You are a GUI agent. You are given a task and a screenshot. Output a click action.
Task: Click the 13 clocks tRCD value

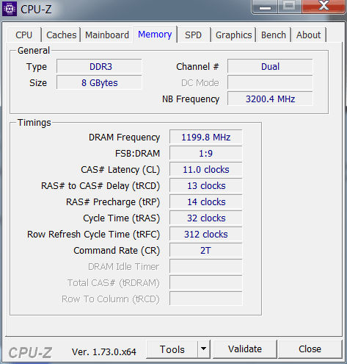tap(206, 186)
